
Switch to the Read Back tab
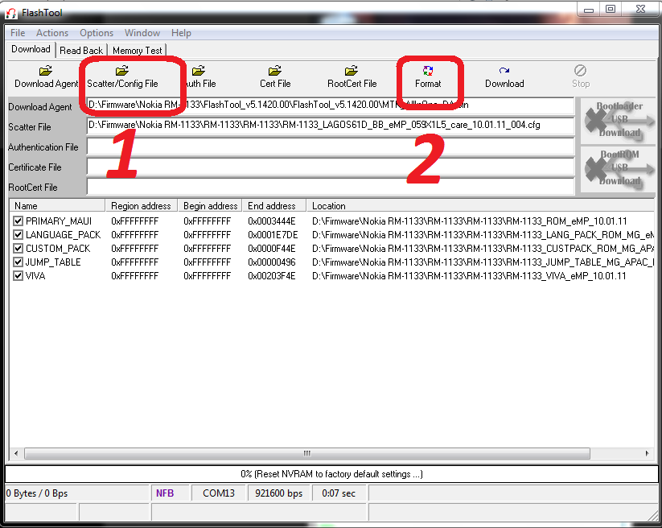81,50
